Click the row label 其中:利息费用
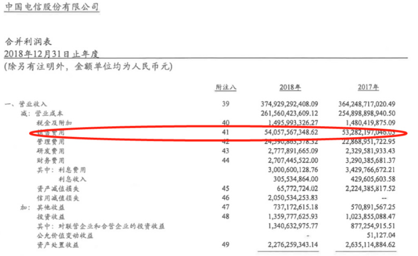 (x=61, y=170)
